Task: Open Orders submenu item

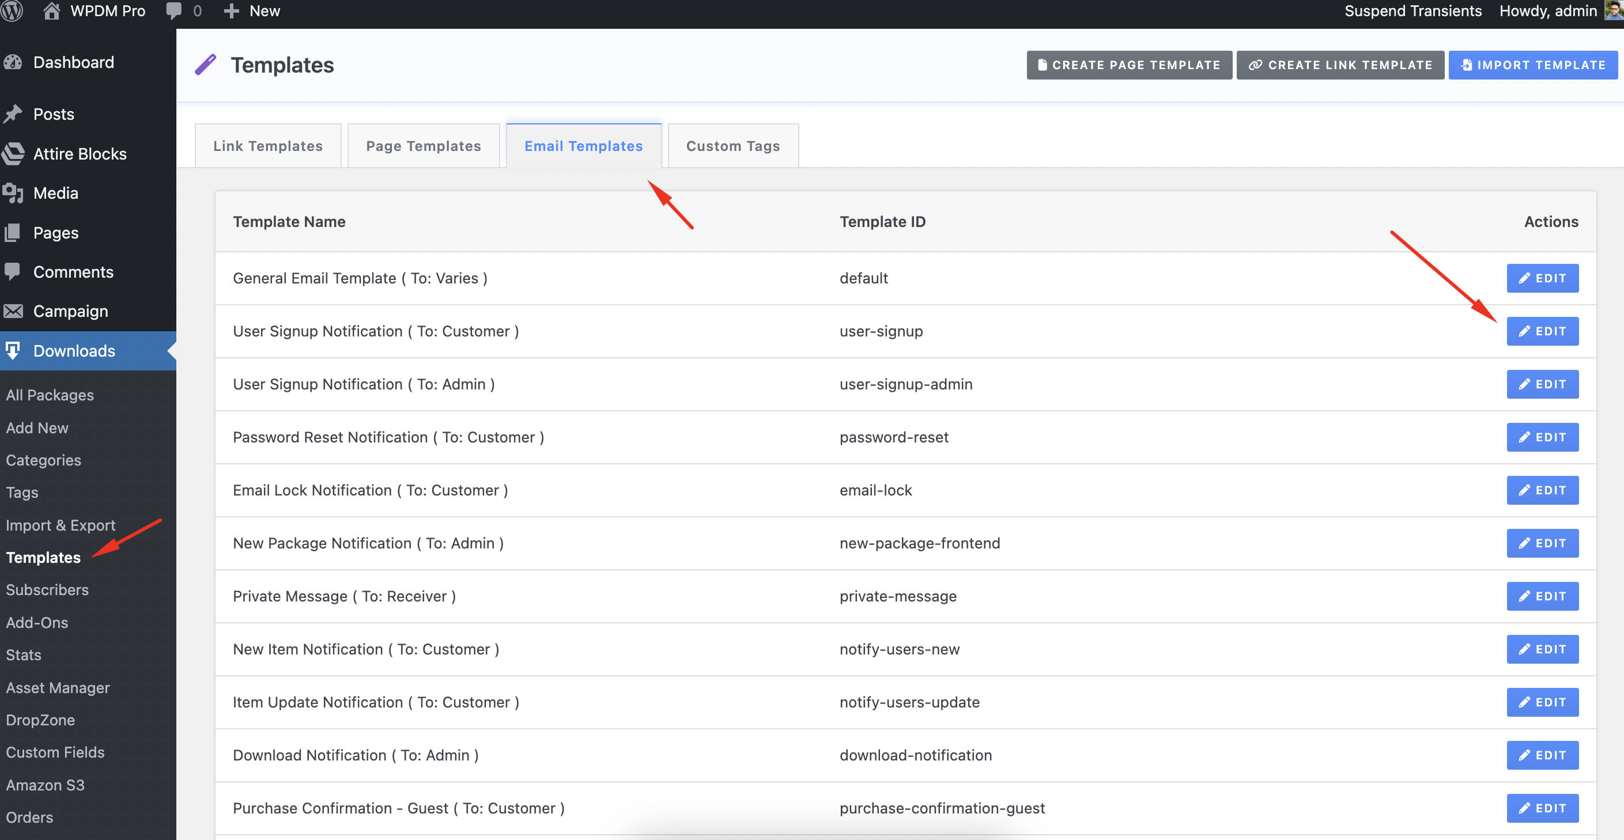Action: tap(29, 818)
